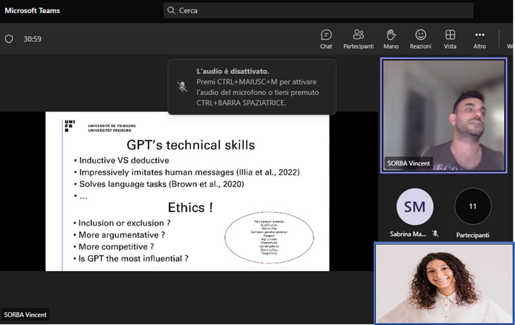Click muted microphone icon in audio notification
Viewport: 515px width, 325px height.
point(183,87)
